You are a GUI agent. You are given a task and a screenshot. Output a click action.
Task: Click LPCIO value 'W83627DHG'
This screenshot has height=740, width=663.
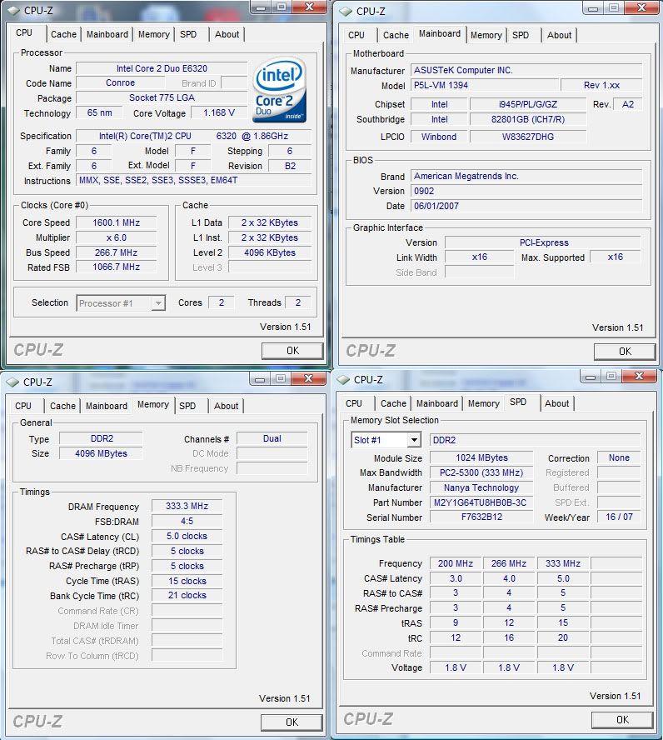click(x=528, y=137)
